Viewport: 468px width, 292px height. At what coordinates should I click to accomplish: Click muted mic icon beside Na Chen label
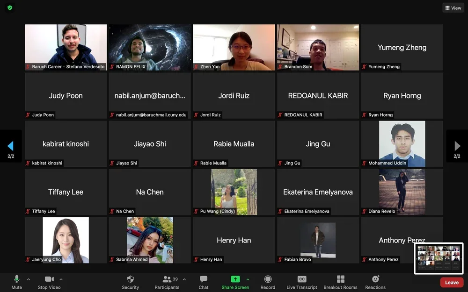point(112,212)
